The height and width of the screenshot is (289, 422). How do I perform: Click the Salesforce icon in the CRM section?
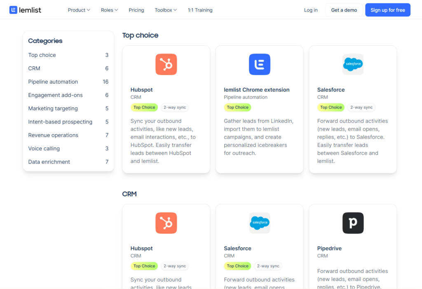pos(259,223)
